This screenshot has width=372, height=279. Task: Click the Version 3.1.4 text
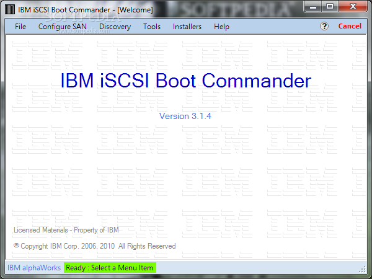pos(185,116)
